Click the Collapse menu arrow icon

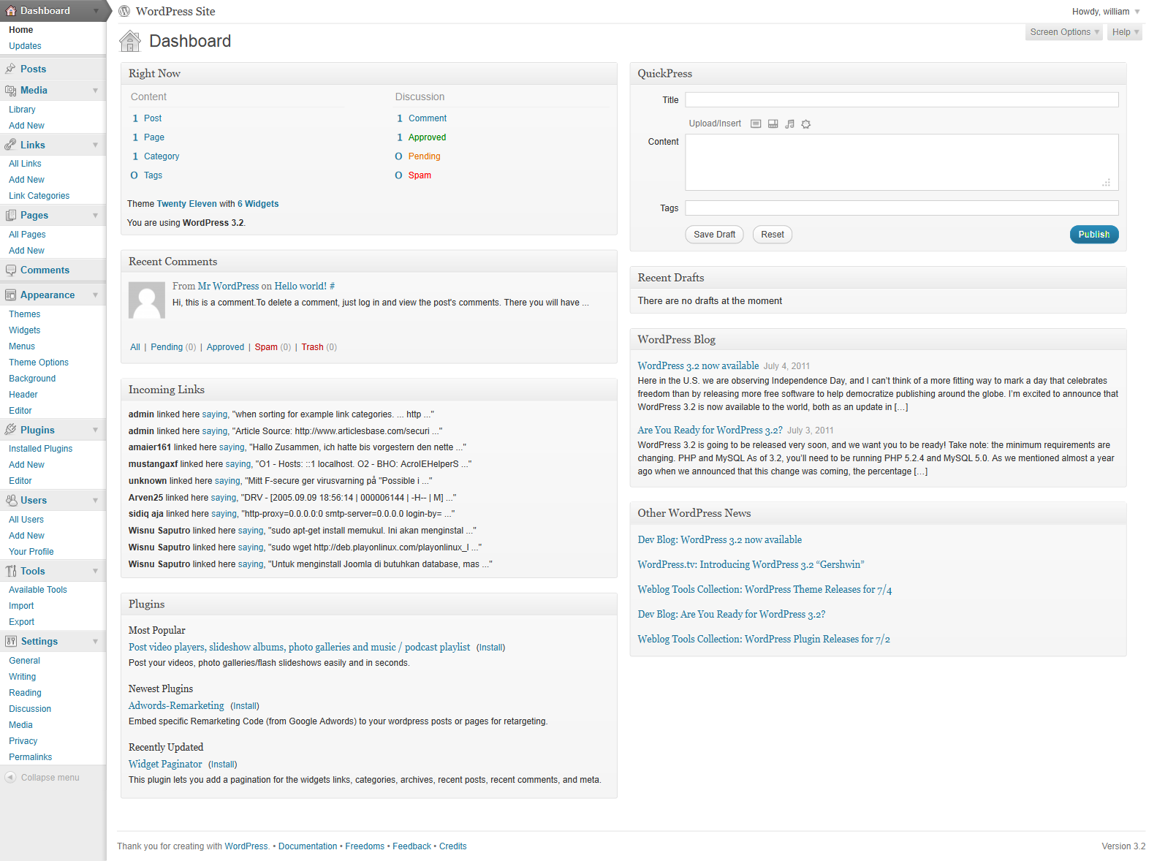[10, 778]
